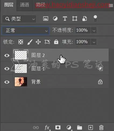Lock transparent pixels checkerboard icon
This screenshot has width=114, height=131.
(21, 42)
